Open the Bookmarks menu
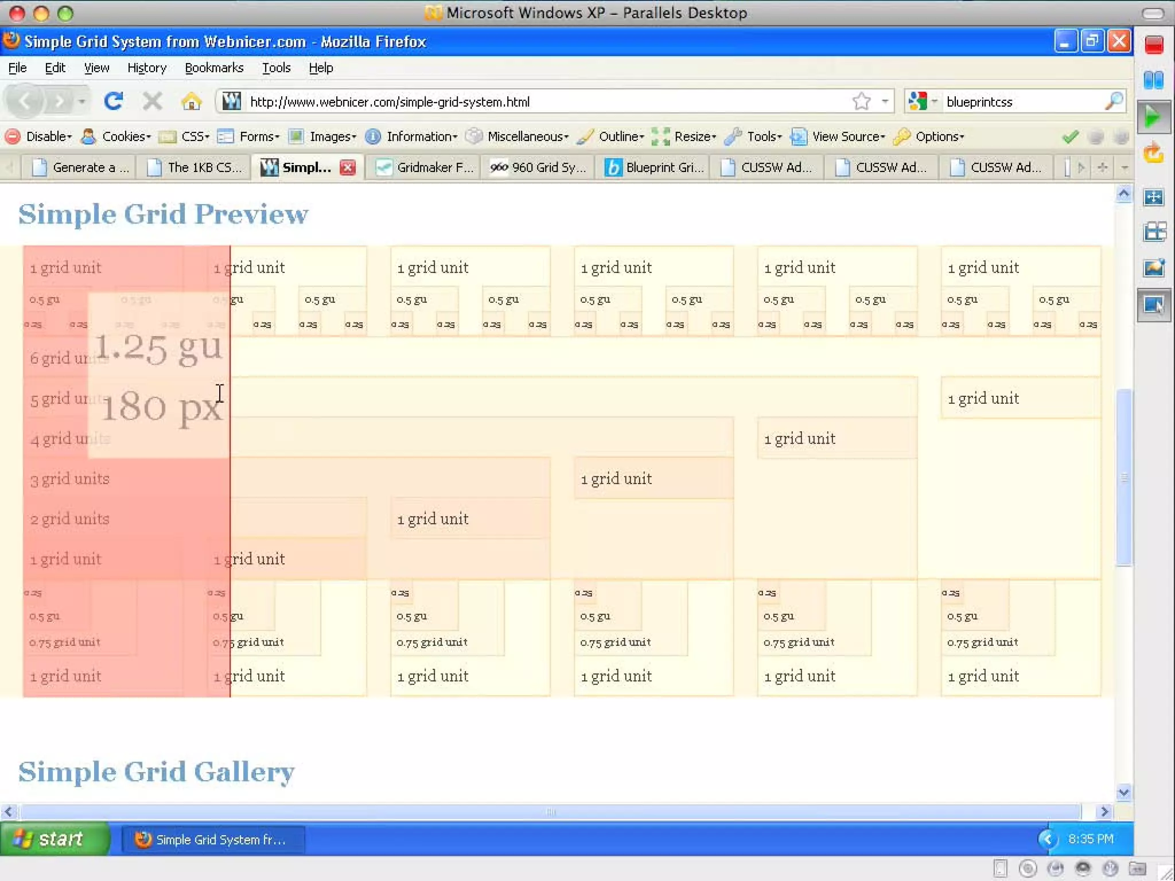The height and width of the screenshot is (881, 1175). coord(214,68)
